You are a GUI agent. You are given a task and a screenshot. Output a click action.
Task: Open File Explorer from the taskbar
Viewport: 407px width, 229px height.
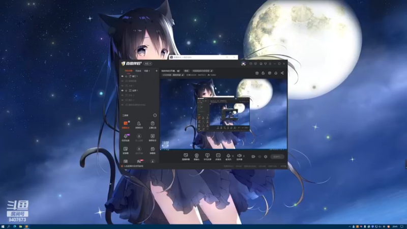20,226
